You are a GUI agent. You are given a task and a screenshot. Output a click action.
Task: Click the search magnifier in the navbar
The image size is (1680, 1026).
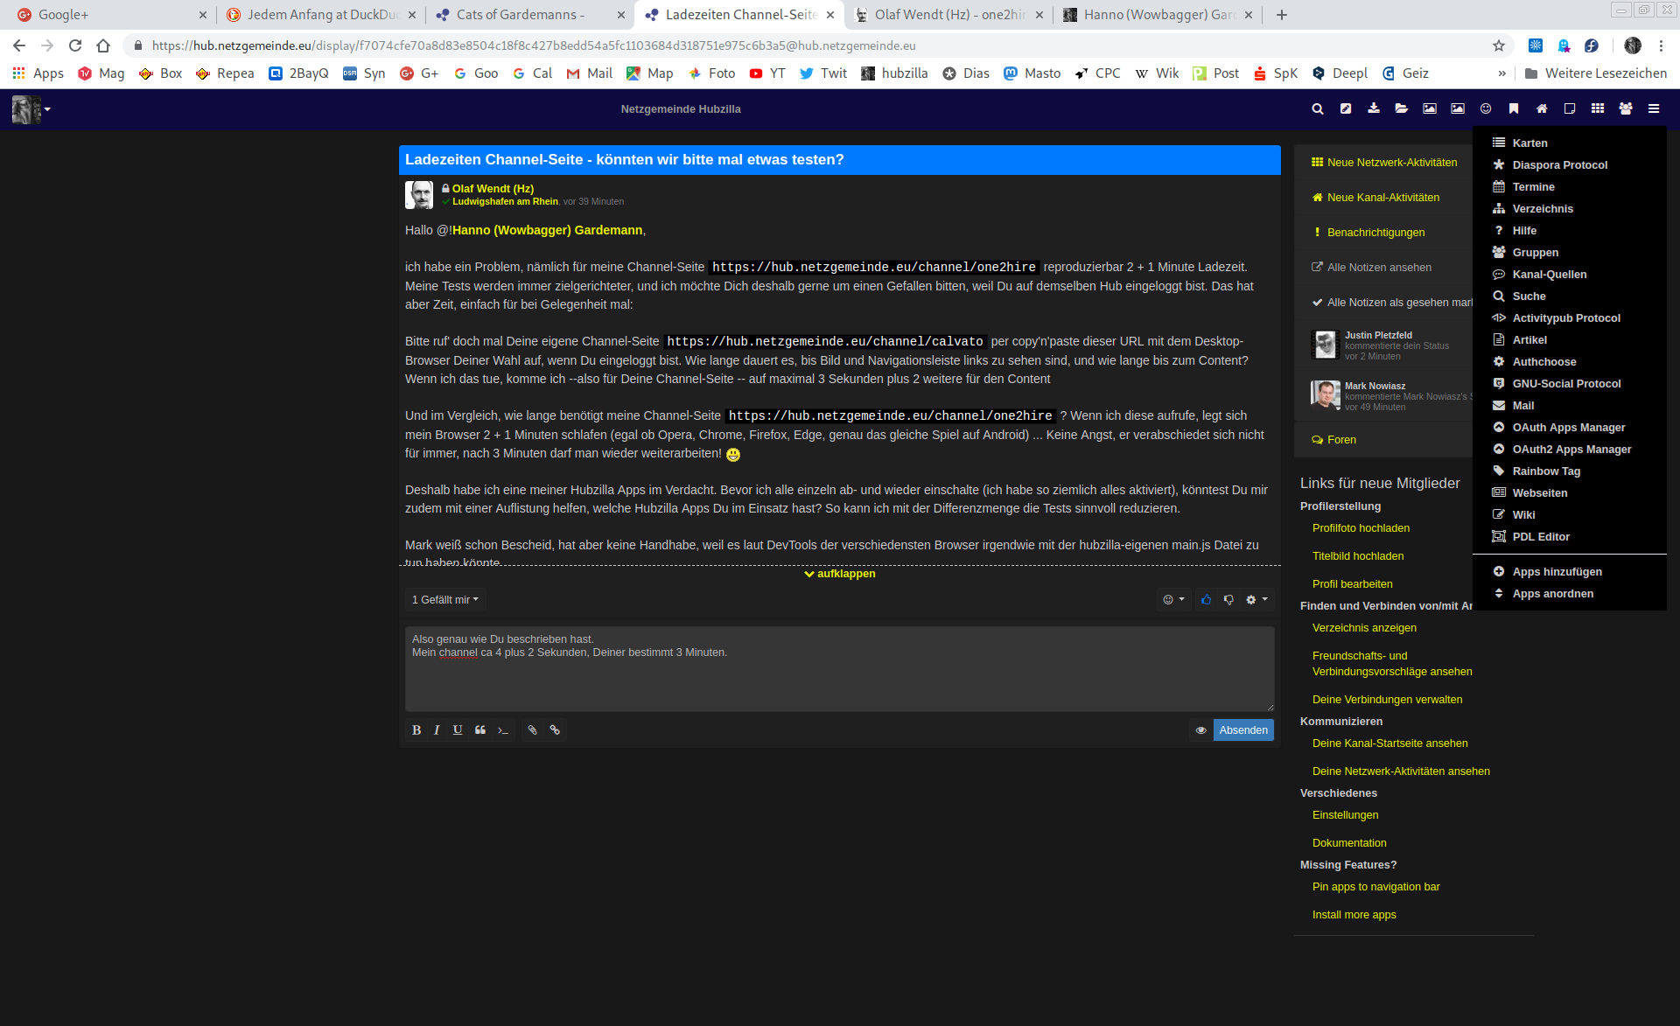(1317, 109)
